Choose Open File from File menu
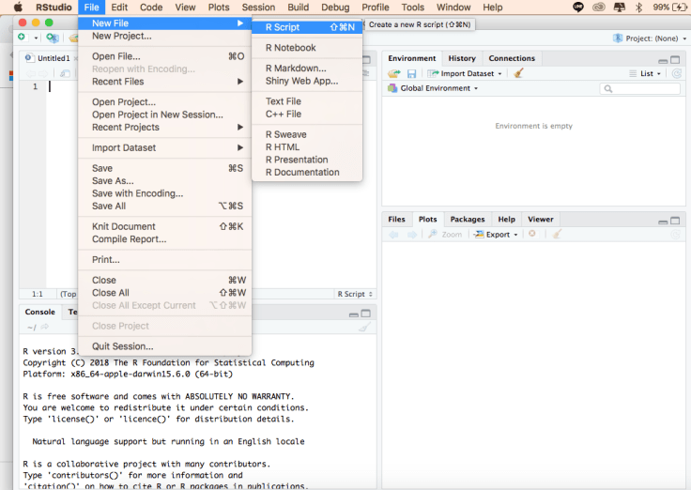This screenshot has width=691, height=490. pos(165,56)
